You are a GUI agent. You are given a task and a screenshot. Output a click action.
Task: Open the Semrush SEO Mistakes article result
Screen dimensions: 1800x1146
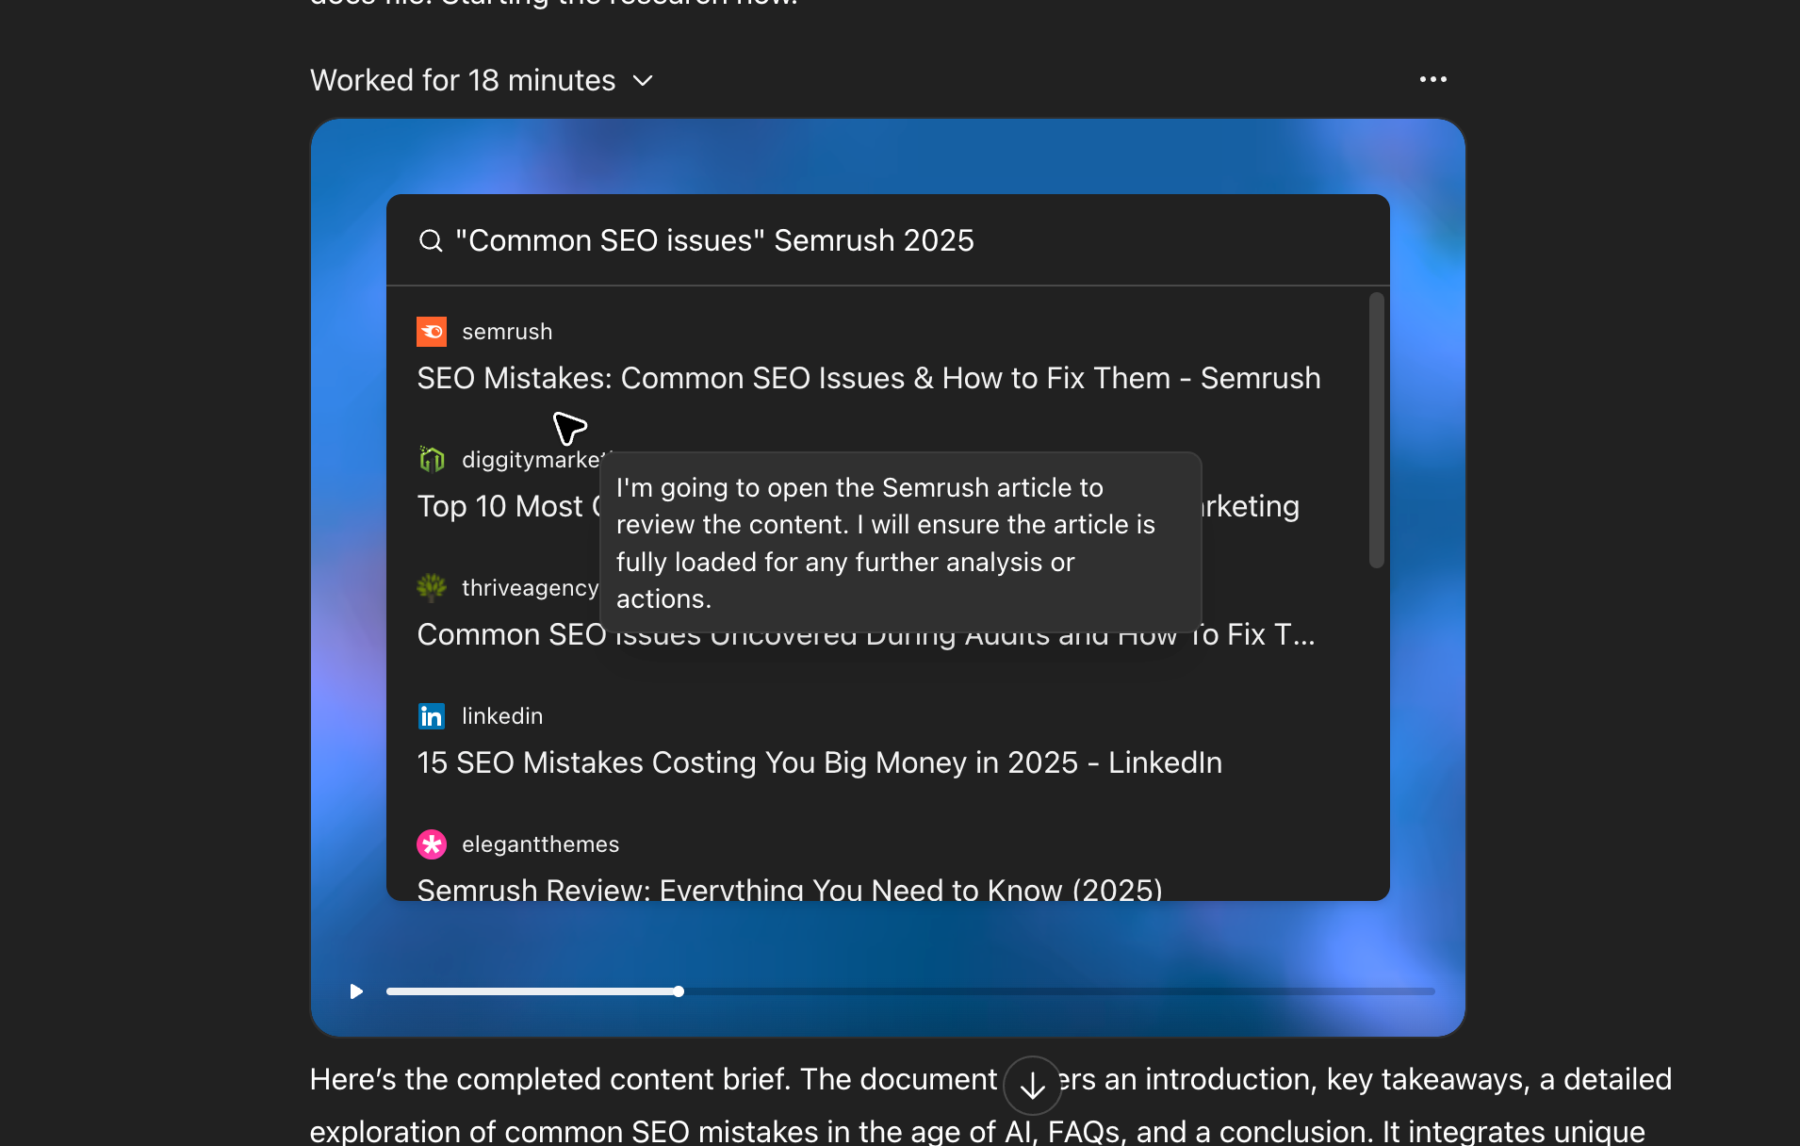(x=868, y=379)
